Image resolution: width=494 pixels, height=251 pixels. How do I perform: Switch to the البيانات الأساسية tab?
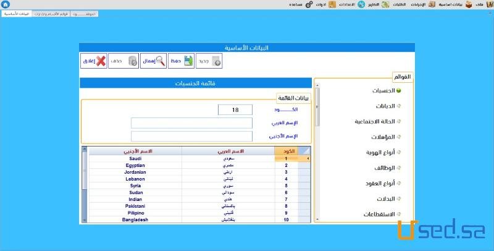[17, 14]
